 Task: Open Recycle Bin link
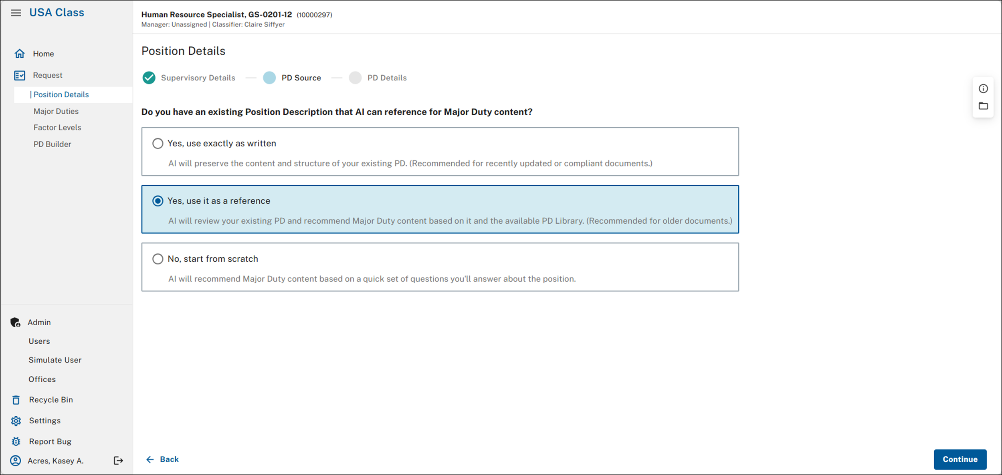[x=51, y=400]
